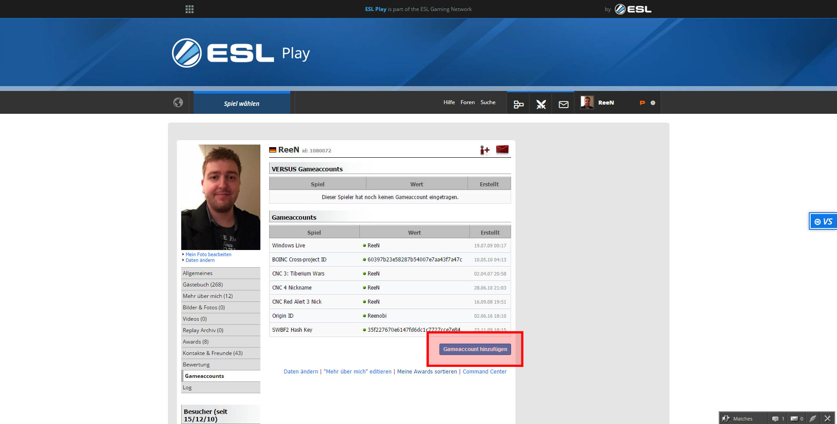Viewport: 837px width, 424px height.
Task: Click the large profile photo
Action: [221, 197]
